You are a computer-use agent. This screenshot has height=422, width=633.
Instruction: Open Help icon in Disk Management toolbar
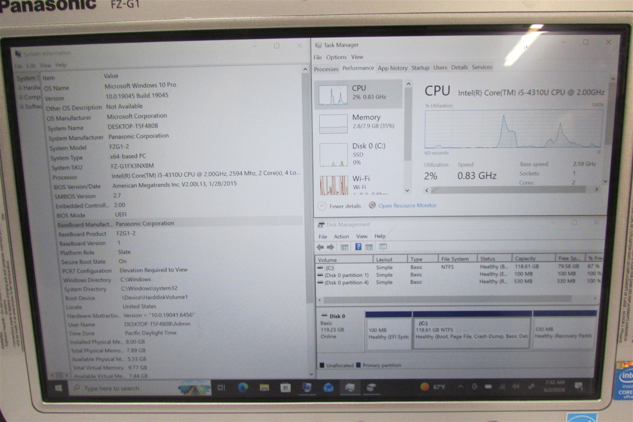358,247
